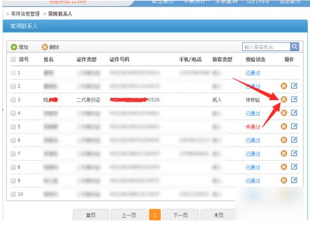Click the 操作 column header
Viewport: 310px width, 226px height.
[289, 60]
